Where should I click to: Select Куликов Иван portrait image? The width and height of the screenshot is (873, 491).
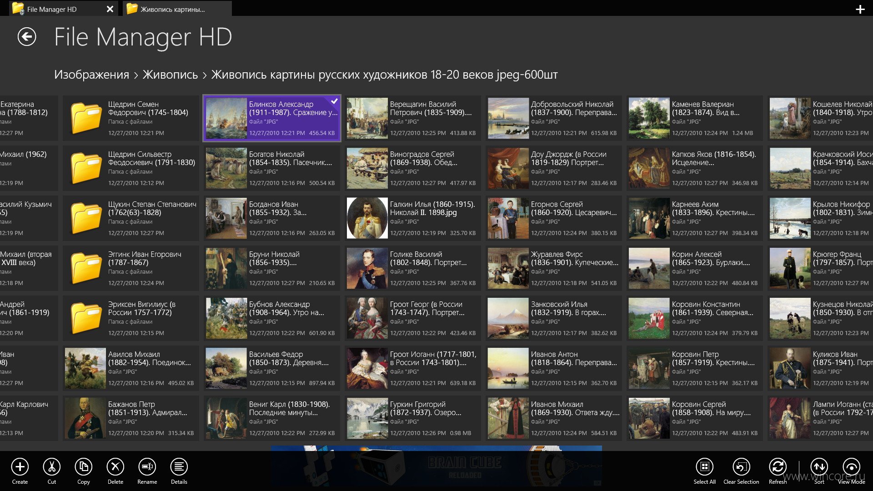(x=820, y=368)
